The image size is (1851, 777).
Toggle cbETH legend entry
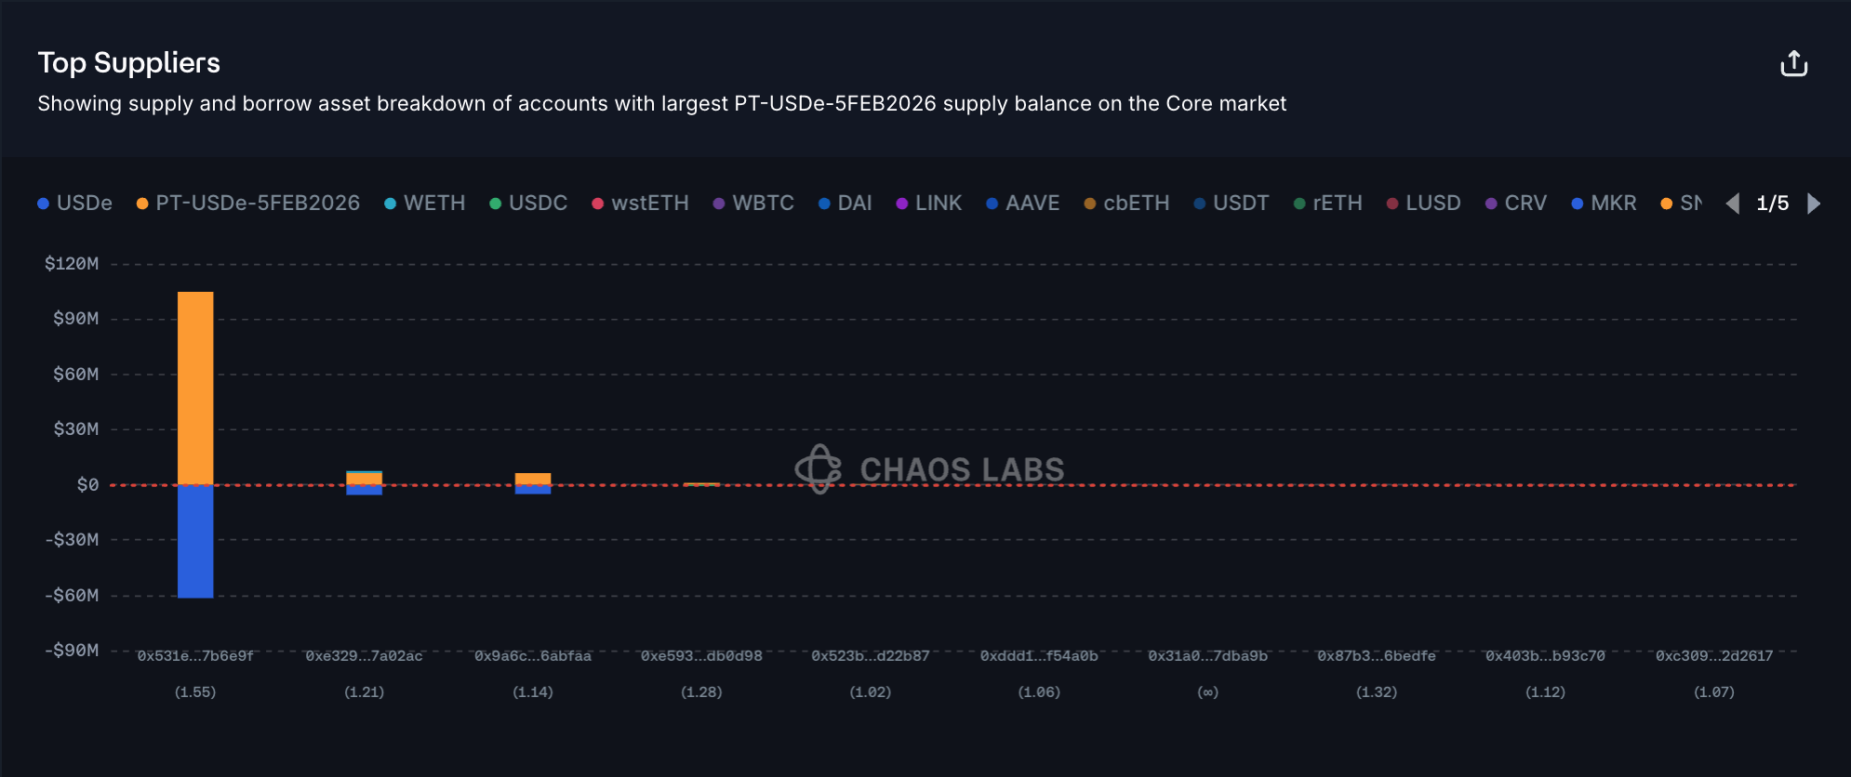[x=1126, y=204]
